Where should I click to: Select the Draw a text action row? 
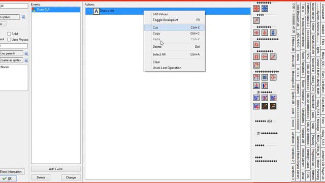tap(168, 11)
